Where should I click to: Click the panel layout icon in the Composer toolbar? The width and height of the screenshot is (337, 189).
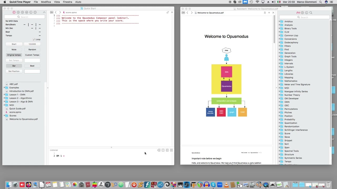point(52,12)
